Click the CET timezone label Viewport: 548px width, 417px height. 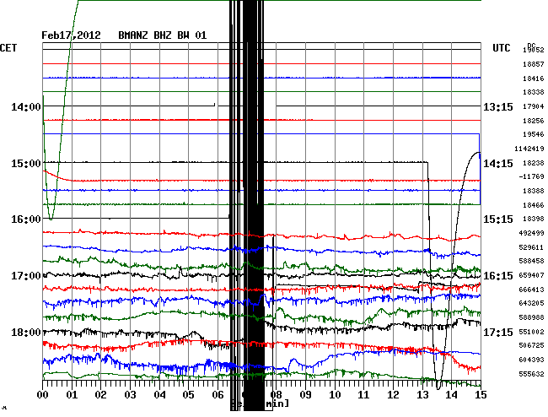(8, 48)
